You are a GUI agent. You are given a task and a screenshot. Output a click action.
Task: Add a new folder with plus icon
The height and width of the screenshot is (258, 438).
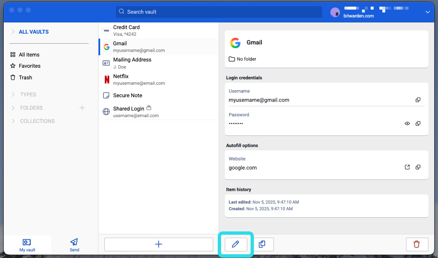[x=82, y=108]
